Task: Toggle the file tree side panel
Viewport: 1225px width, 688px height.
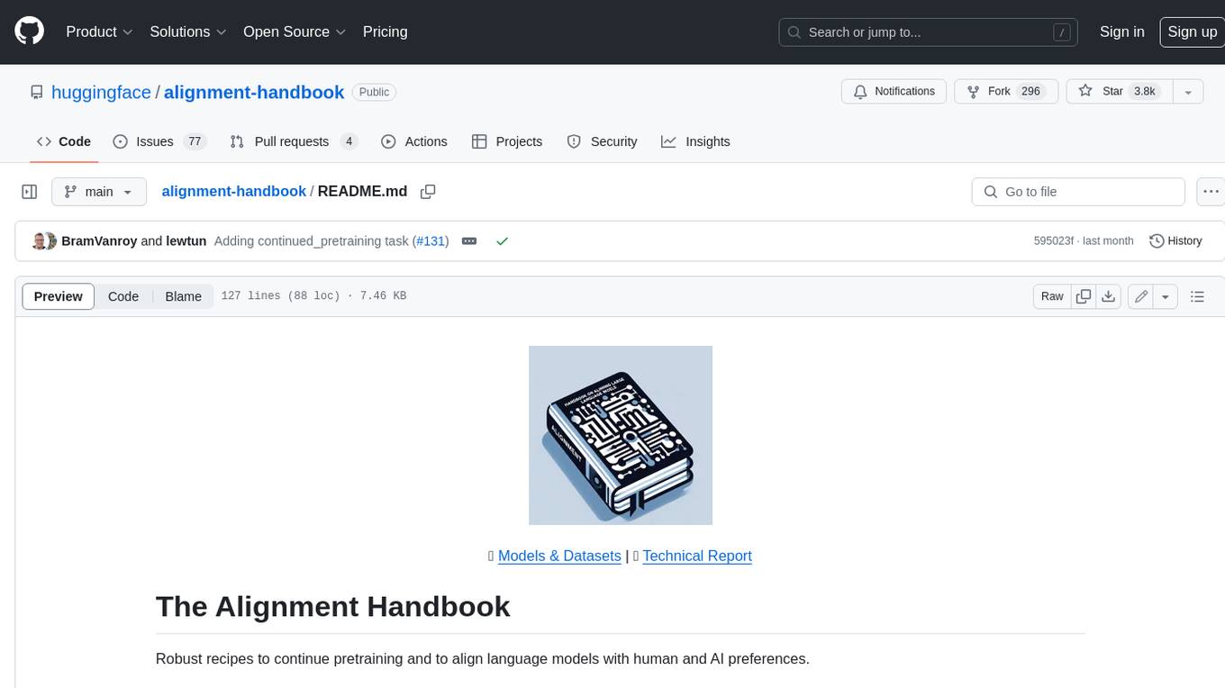Action: [30, 192]
